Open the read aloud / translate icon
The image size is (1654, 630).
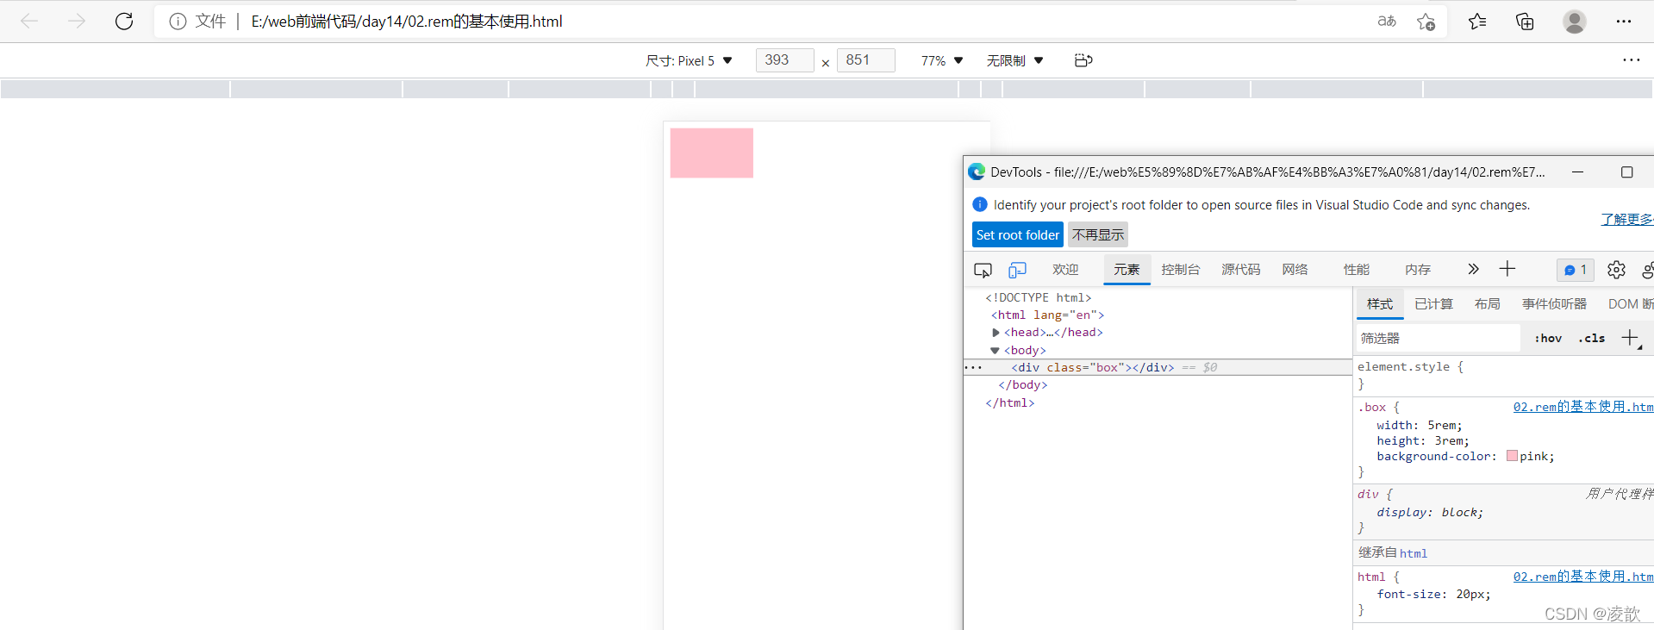pos(1387,22)
